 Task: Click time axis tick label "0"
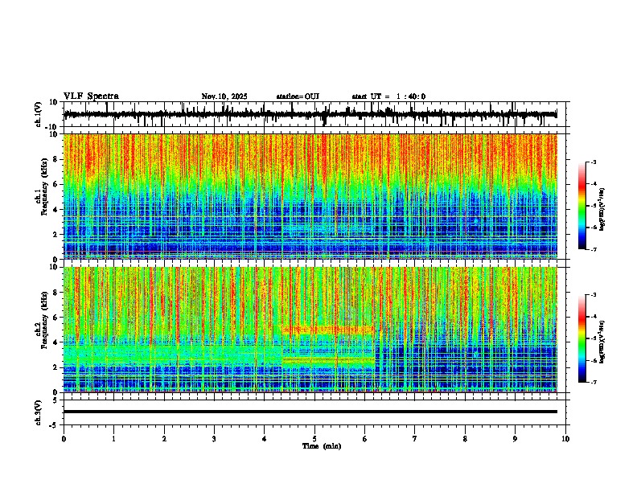coord(64,439)
